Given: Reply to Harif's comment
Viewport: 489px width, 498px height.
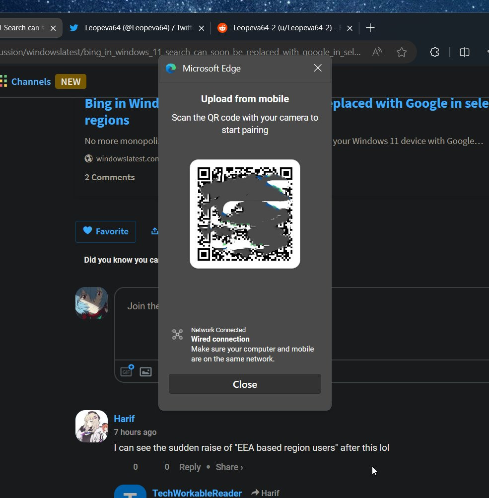Looking at the screenshot, I should (x=190, y=467).
